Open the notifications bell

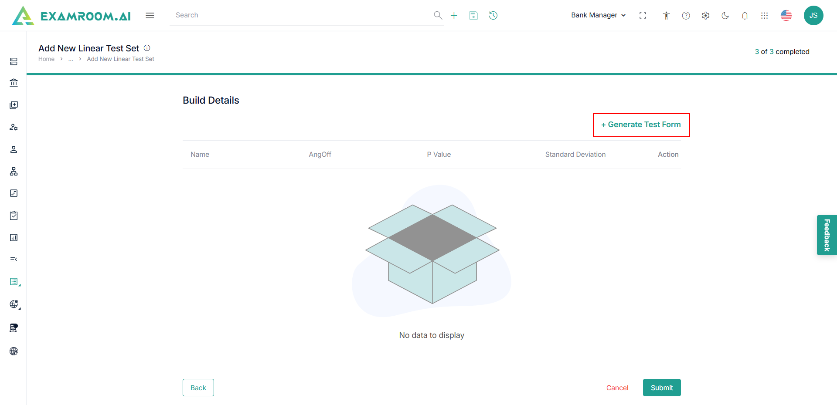(x=745, y=16)
